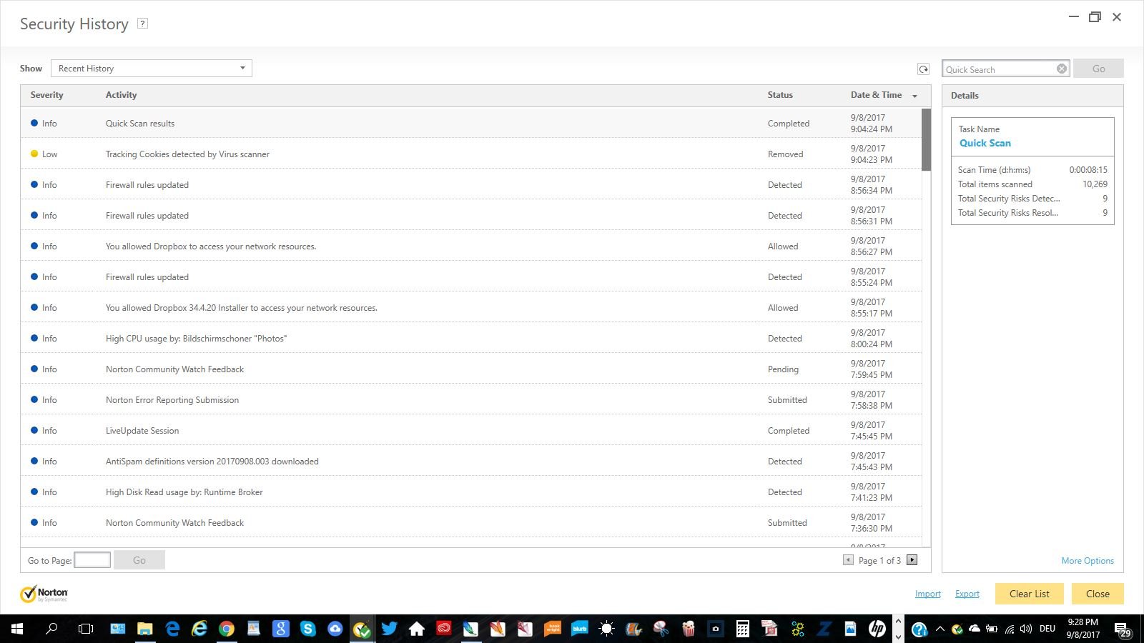1144x643 pixels.
Task: Click Go button beside Go to Page
Action: tap(139, 560)
